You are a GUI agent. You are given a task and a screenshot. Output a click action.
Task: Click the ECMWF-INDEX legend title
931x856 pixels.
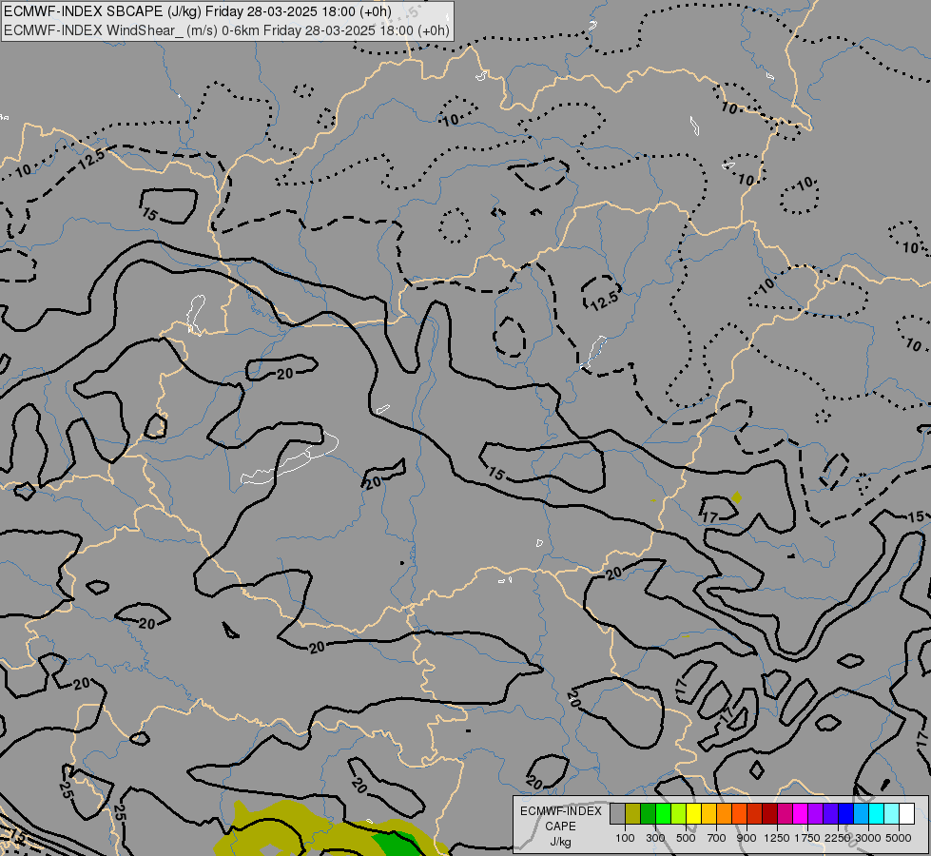(x=560, y=811)
